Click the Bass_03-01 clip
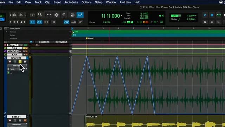The image size is (225, 127). pyautogui.click(x=155, y=121)
